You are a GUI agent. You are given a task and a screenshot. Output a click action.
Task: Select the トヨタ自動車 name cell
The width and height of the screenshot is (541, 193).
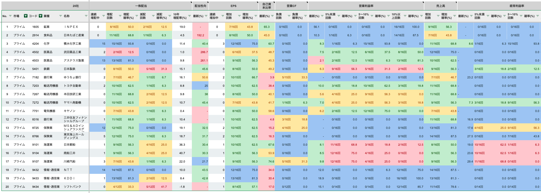coord(76,86)
